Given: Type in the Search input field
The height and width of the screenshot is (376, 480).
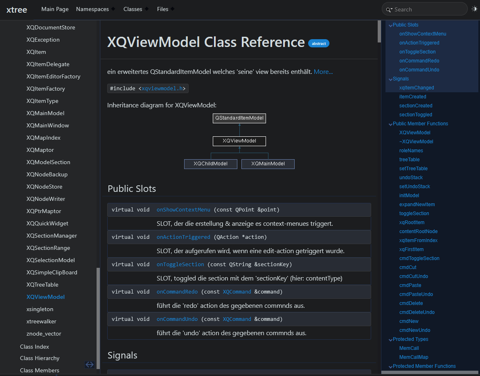Looking at the screenshot, I should pos(428,9).
